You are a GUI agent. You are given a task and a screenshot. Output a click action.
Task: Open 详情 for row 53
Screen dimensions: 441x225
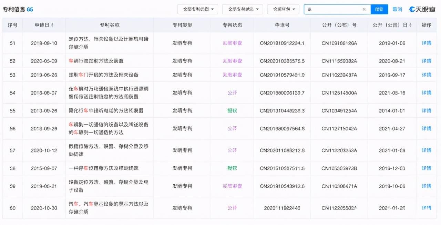(x=427, y=75)
